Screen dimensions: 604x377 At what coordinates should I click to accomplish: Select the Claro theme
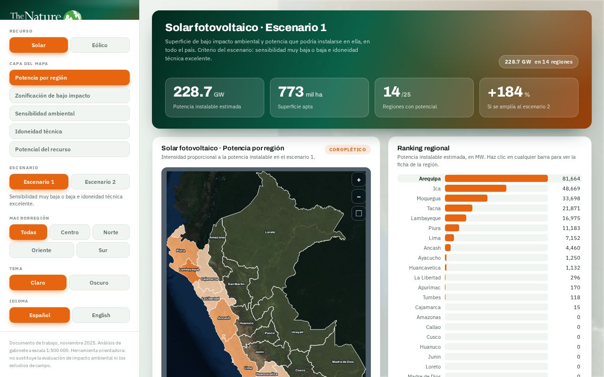coord(38,283)
